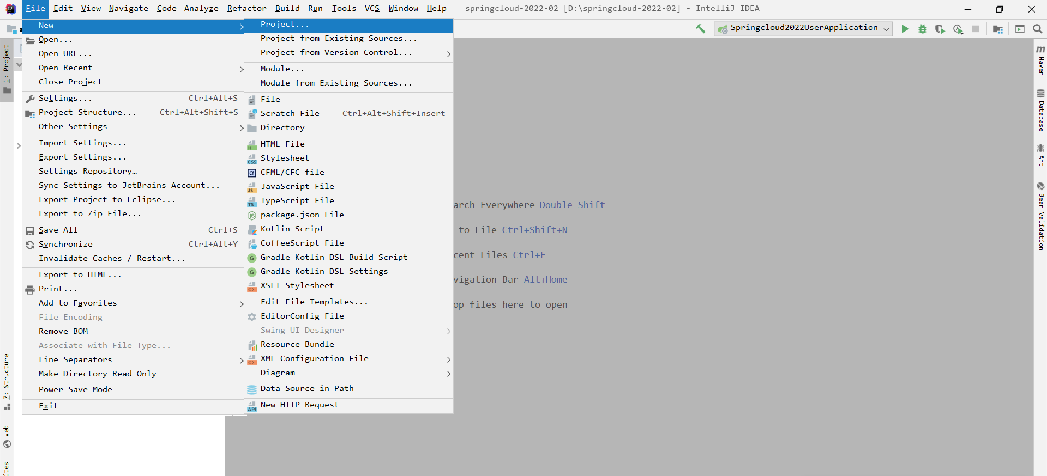Create a new CoffeeScript File
Viewport: 1047px width, 476px height.
click(349, 243)
